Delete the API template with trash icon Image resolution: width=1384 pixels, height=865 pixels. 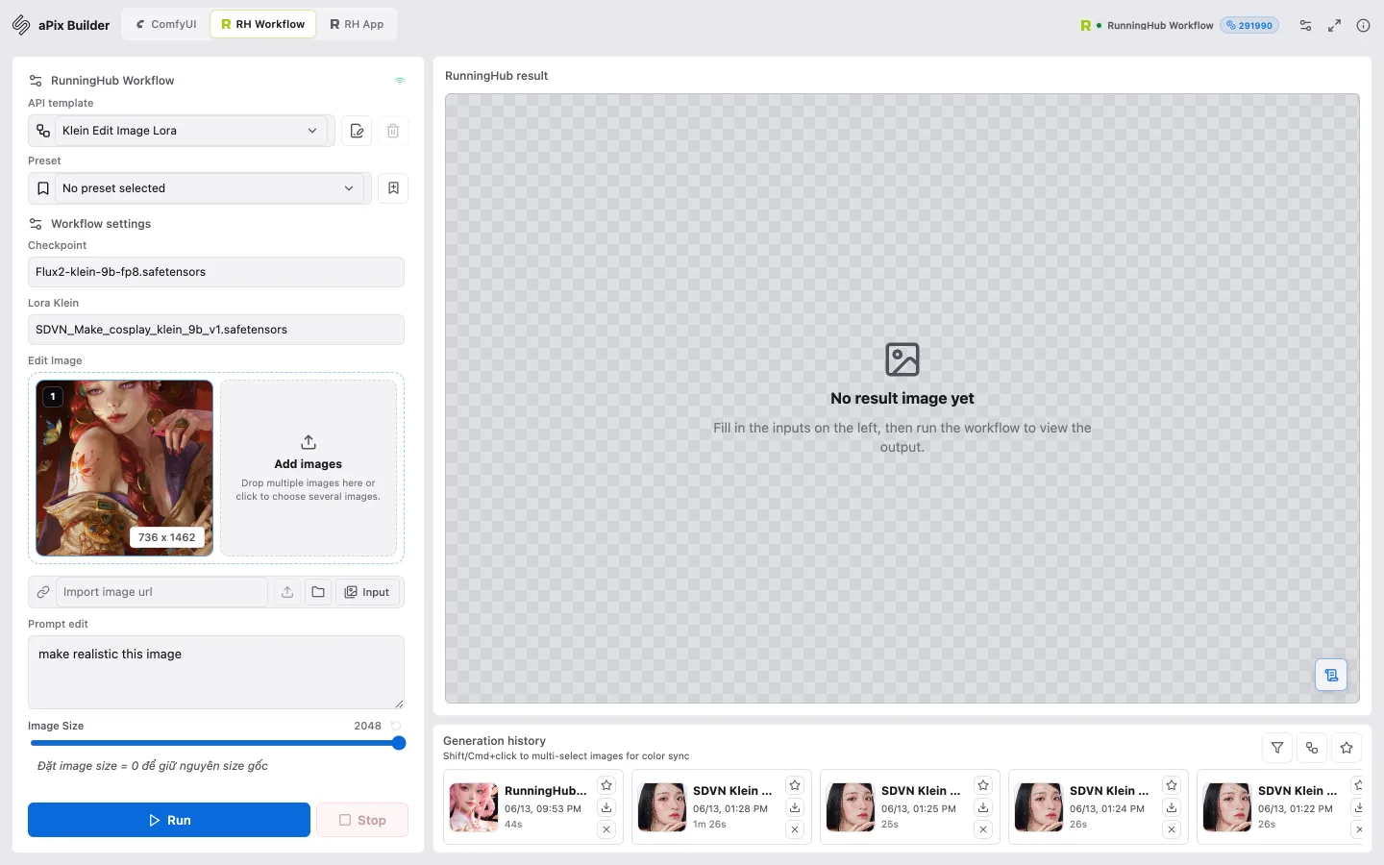(x=393, y=131)
